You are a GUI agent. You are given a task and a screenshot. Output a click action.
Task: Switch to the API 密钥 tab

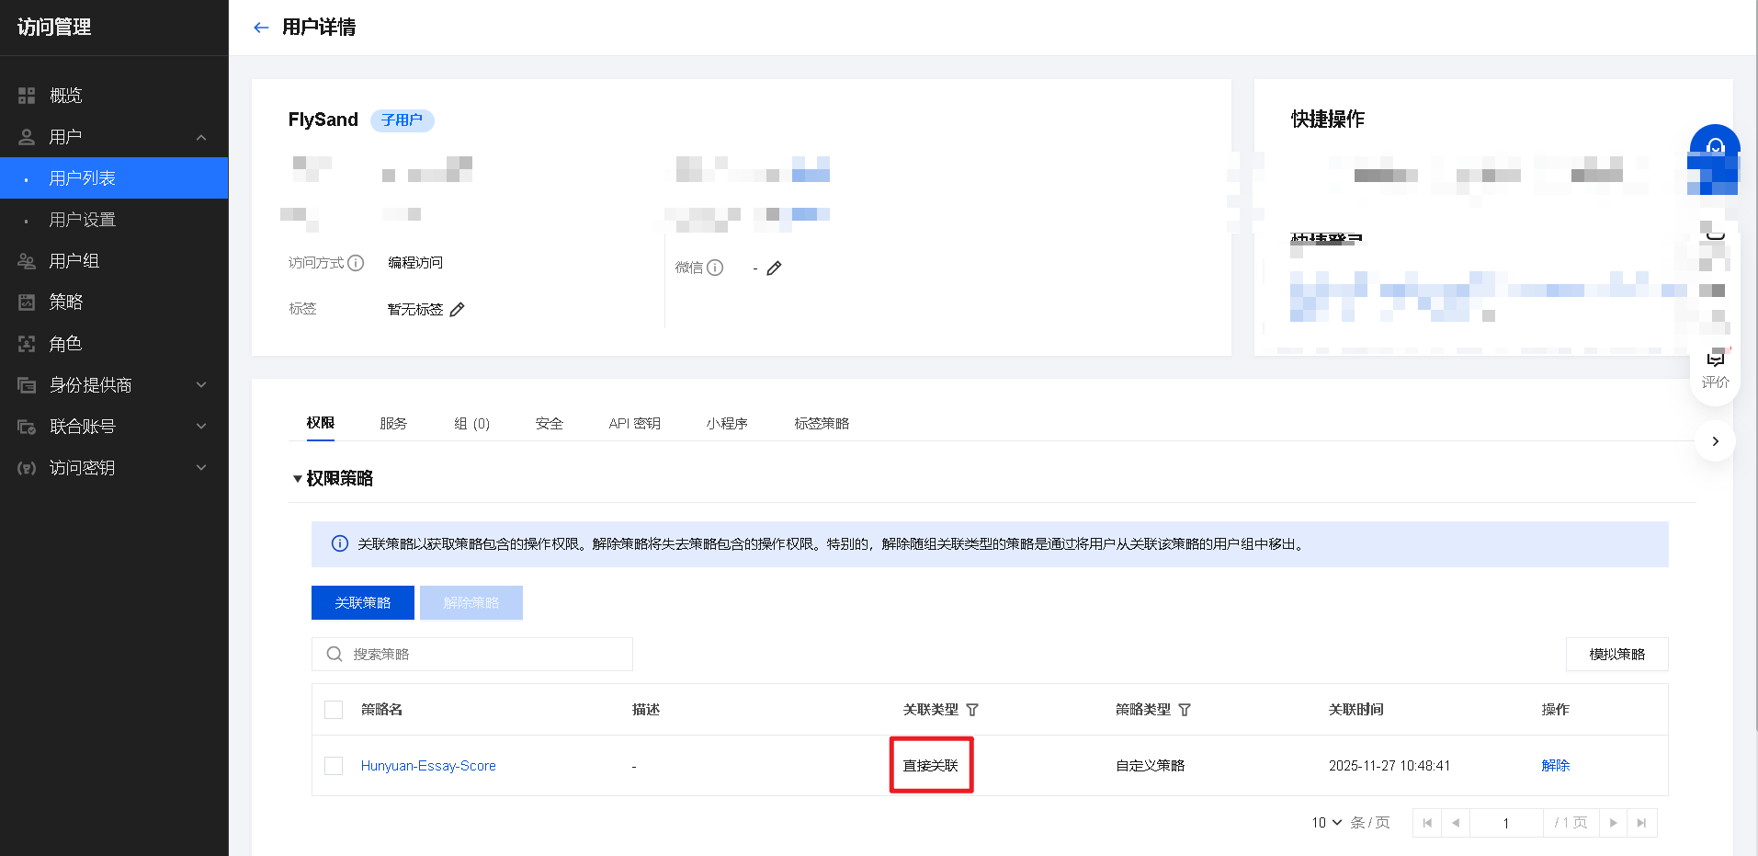point(635,424)
